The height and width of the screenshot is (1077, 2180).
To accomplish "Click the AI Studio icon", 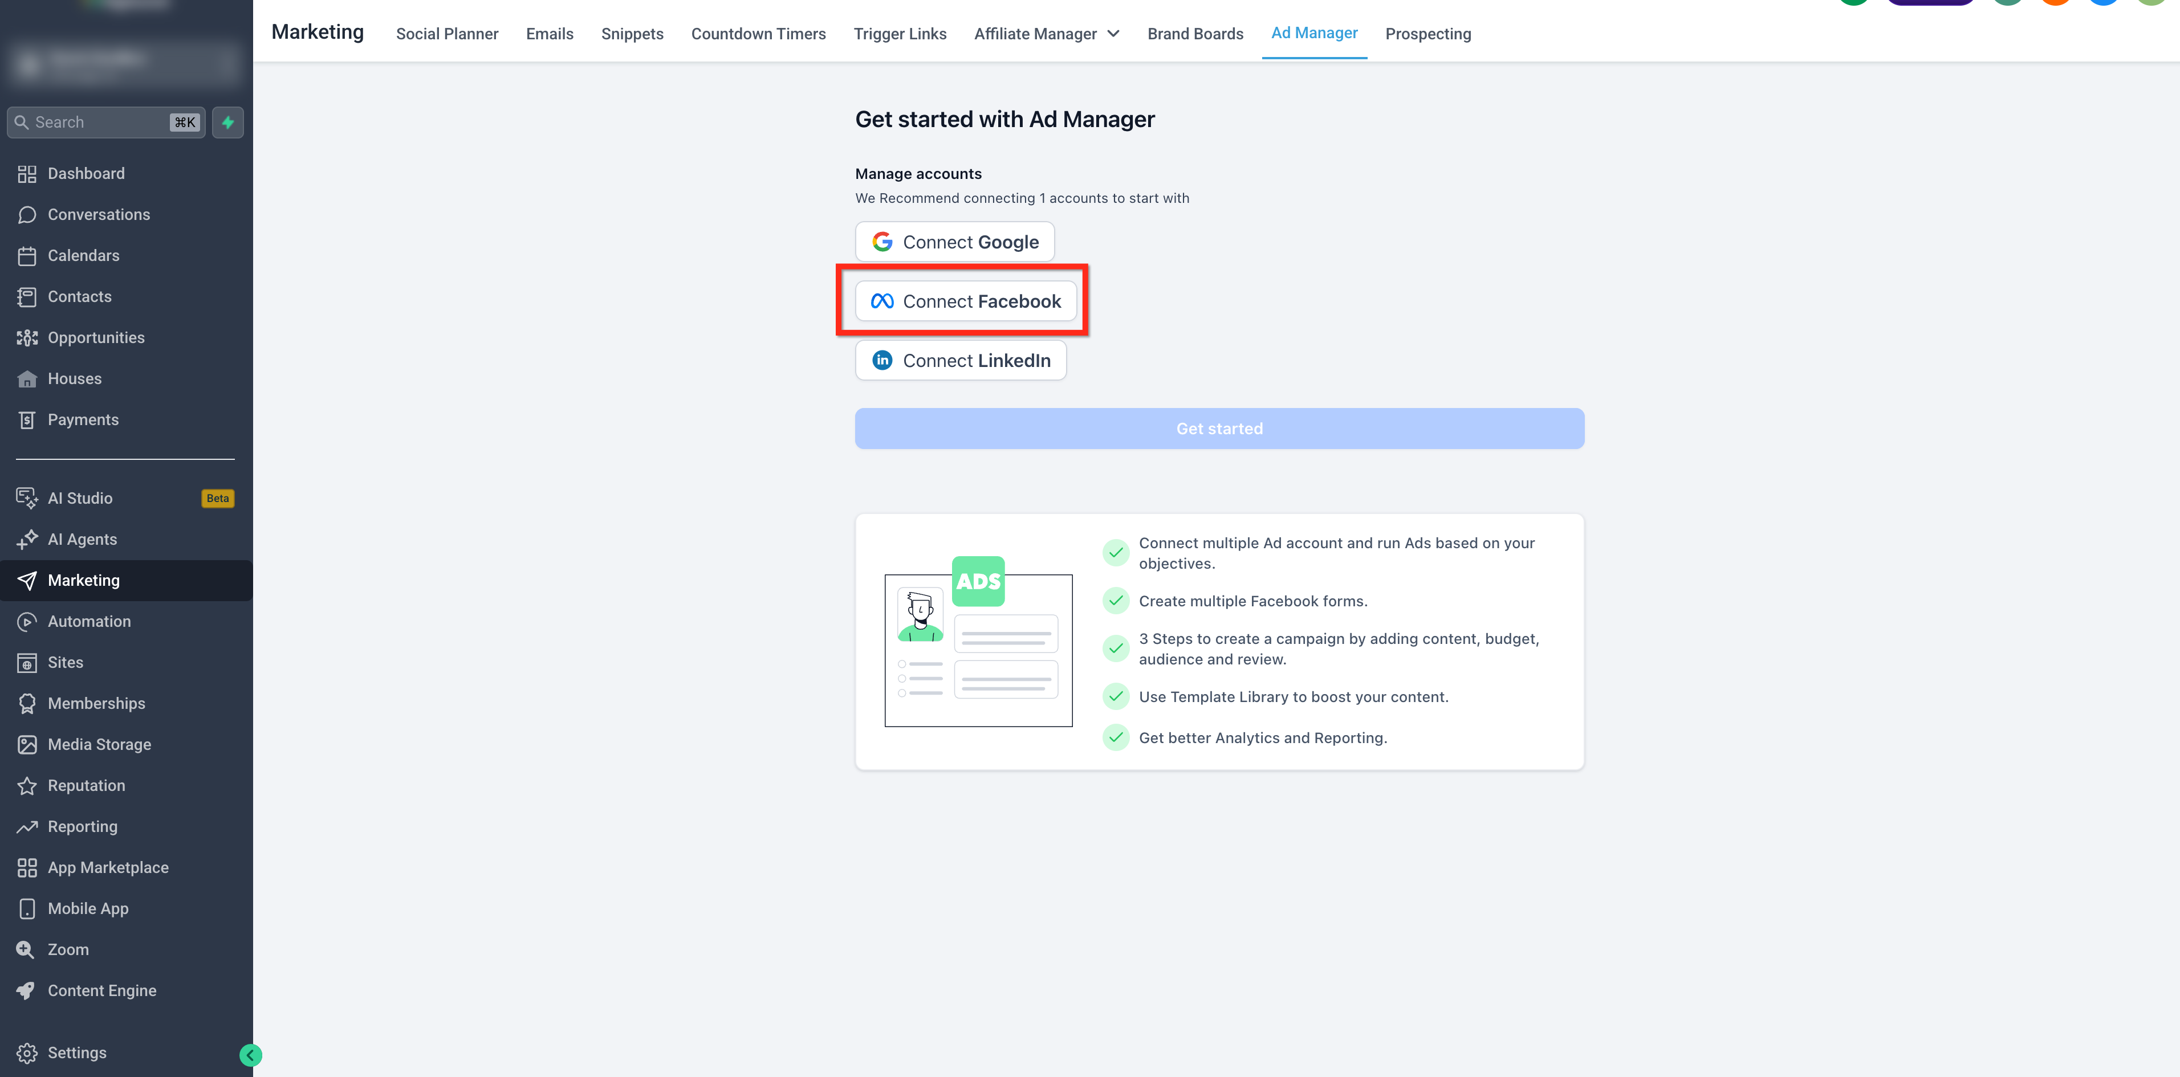I will pos(27,498).
